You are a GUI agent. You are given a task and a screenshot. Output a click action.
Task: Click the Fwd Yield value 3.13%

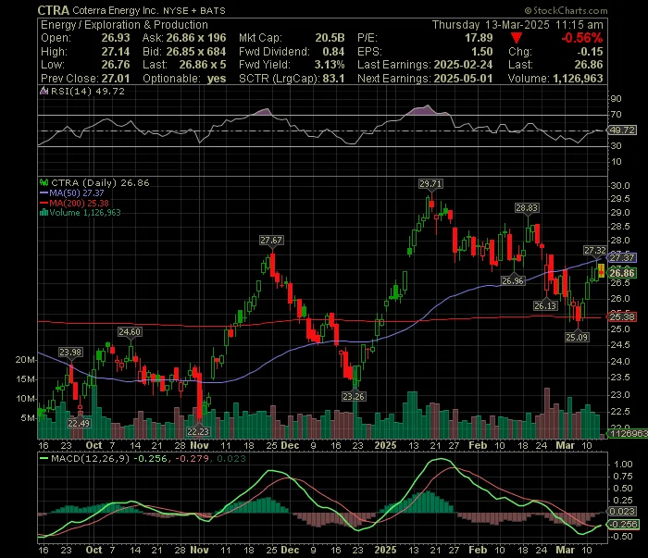(330, 65)
